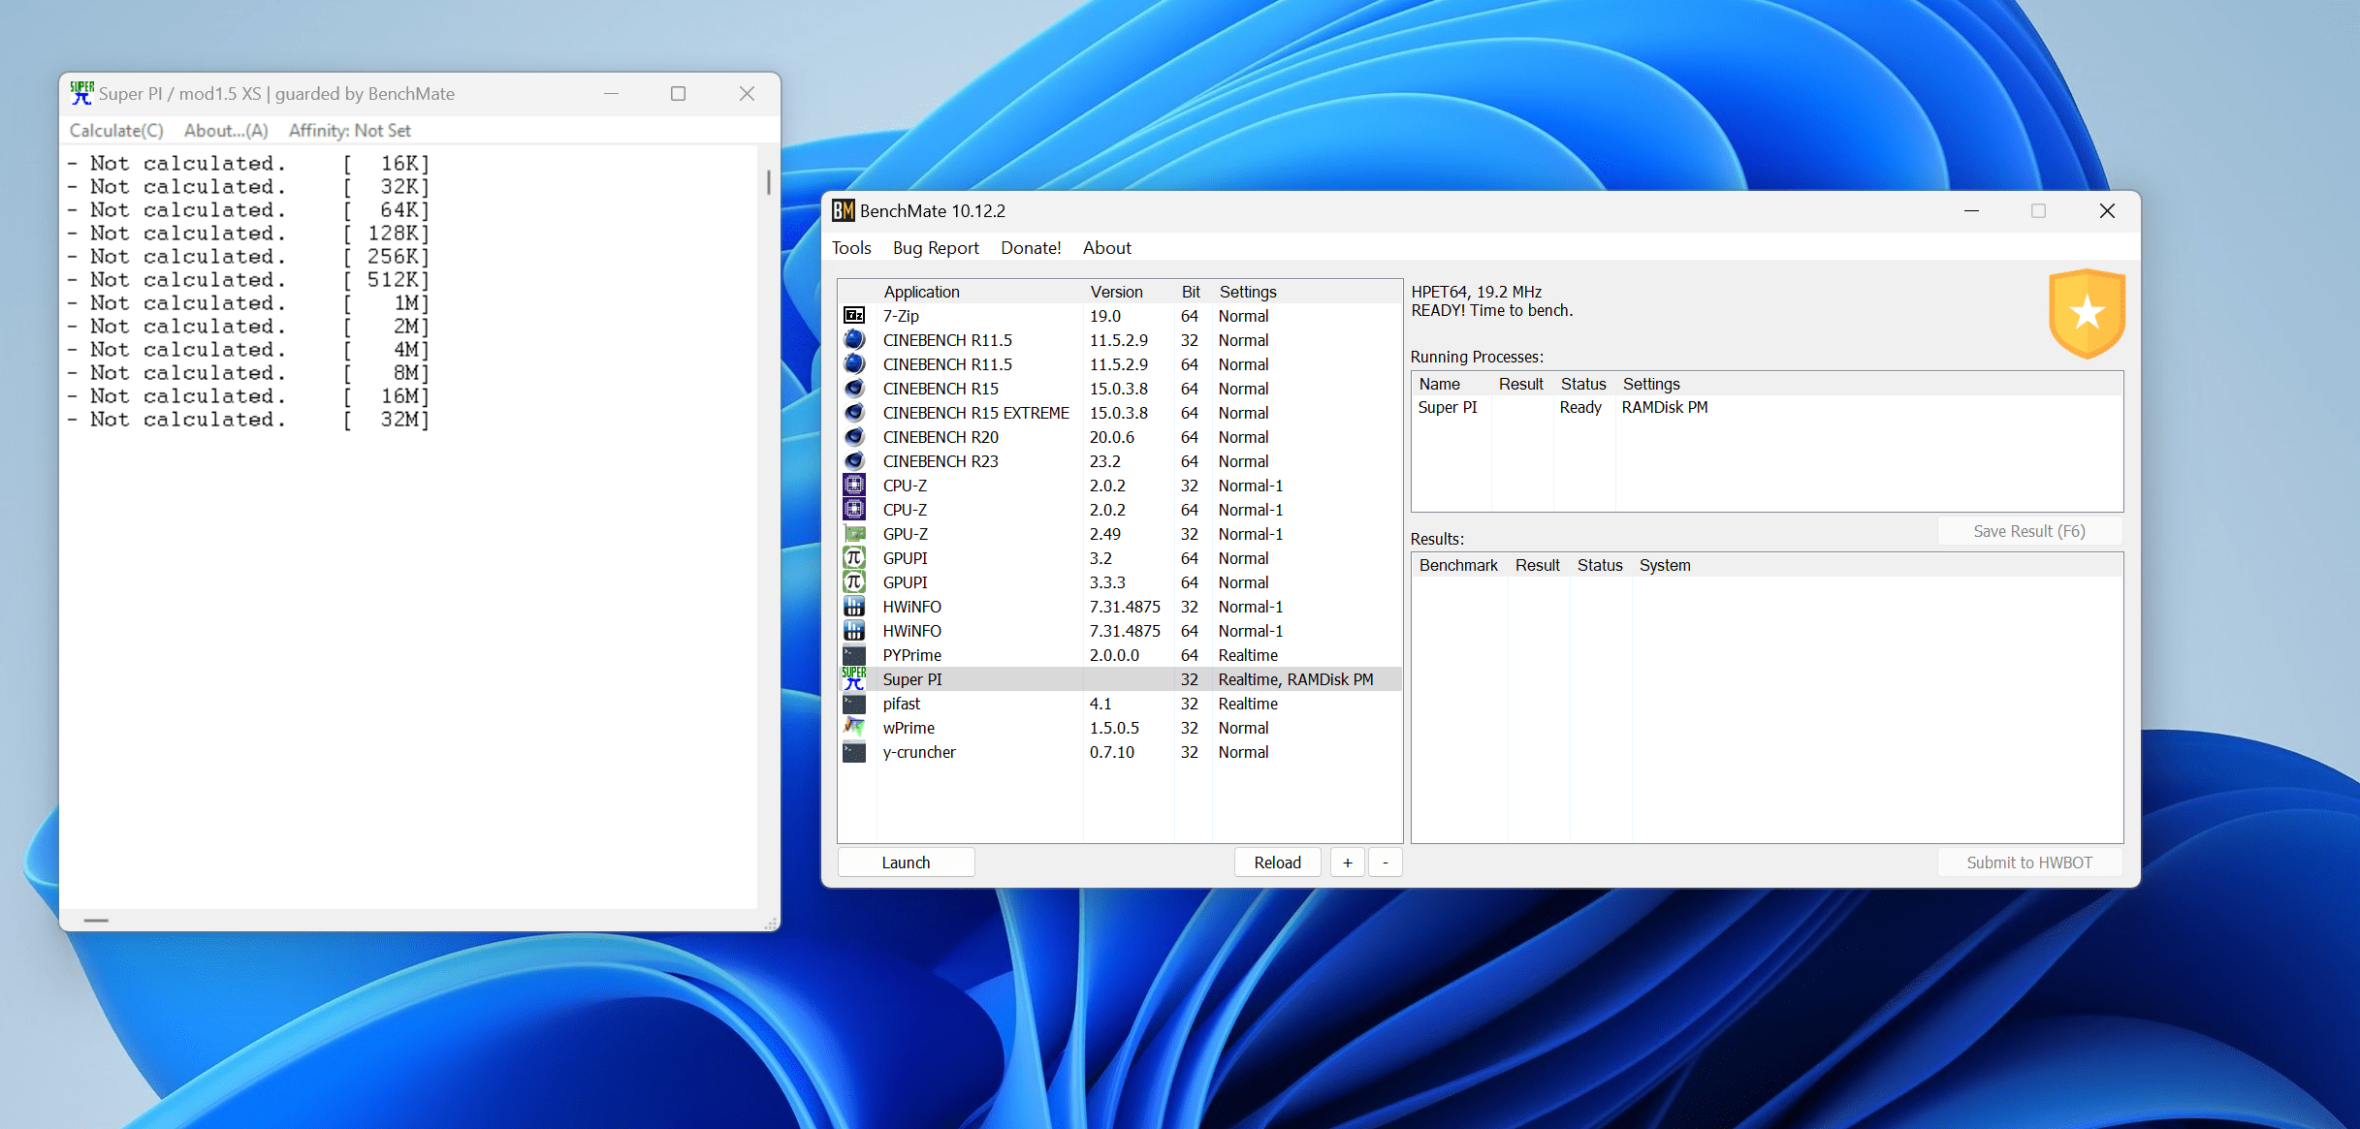Click the GPUPI 3.3.3 pi icon
The image size is (2360, 1129).
854,582
